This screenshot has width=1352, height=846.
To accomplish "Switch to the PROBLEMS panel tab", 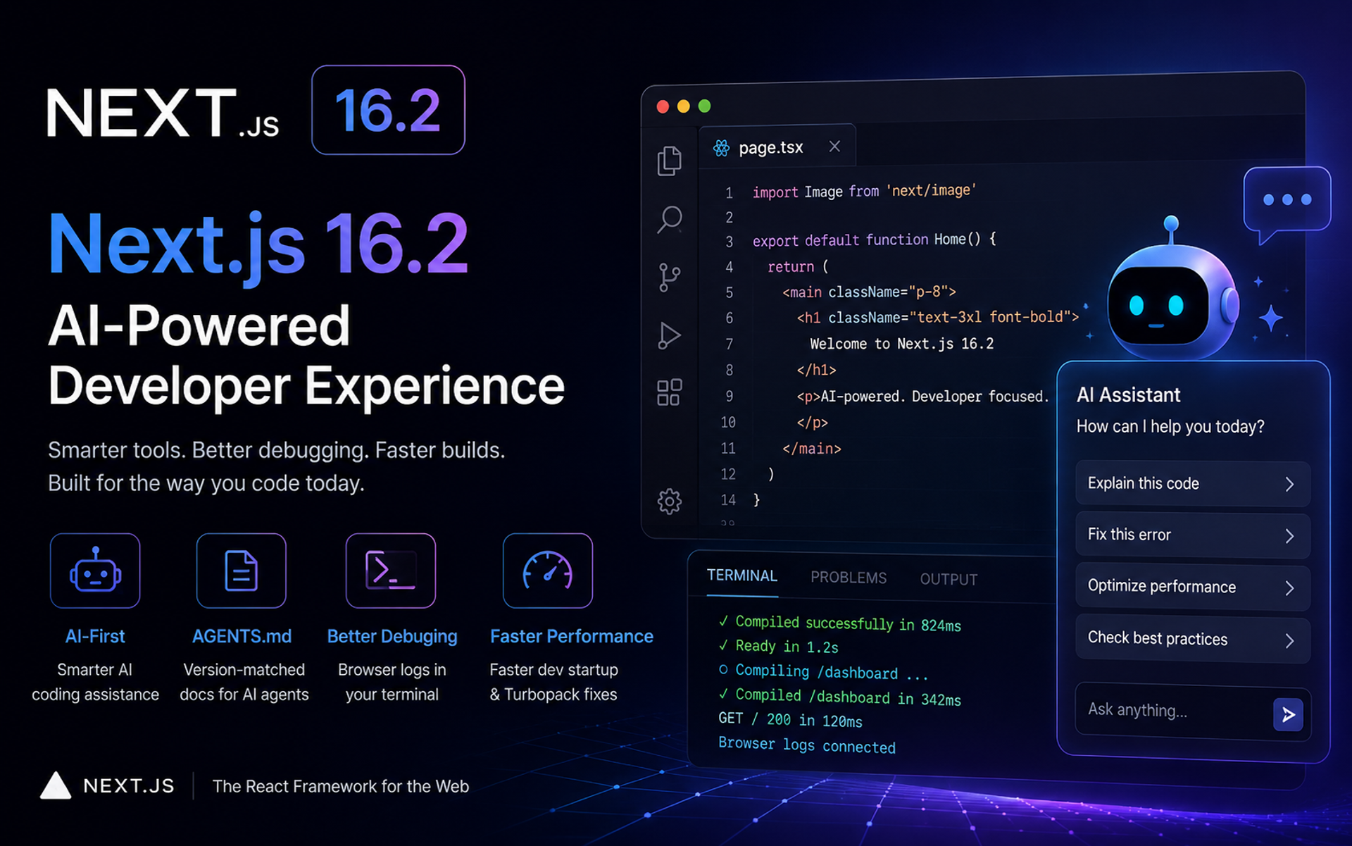I will click(x=848, y=578).
